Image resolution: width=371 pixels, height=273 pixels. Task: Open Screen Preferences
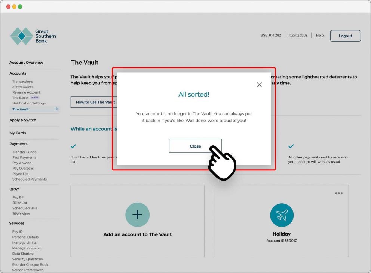(28, 270)
